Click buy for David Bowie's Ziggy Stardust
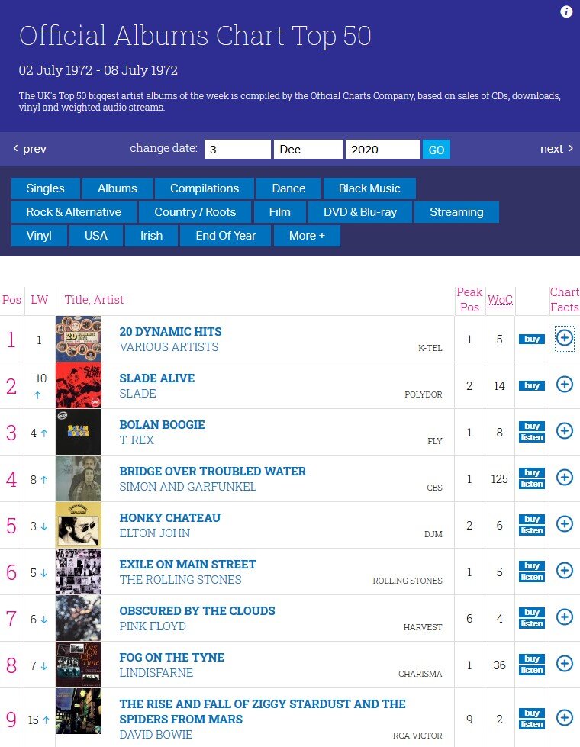580x747 pixels. click(x=532, y=713)
